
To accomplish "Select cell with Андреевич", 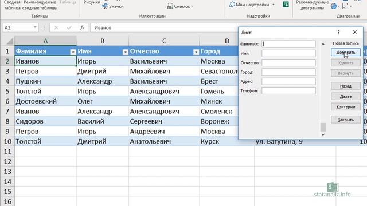I will point(164,131).
